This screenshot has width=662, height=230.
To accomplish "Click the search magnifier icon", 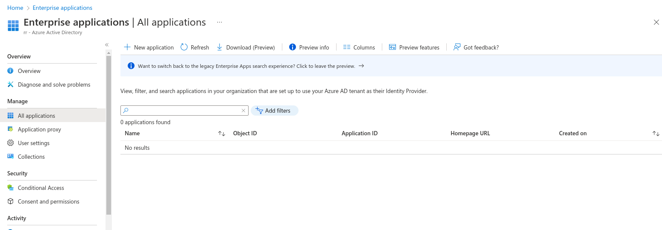I will [x=126, y=111].
